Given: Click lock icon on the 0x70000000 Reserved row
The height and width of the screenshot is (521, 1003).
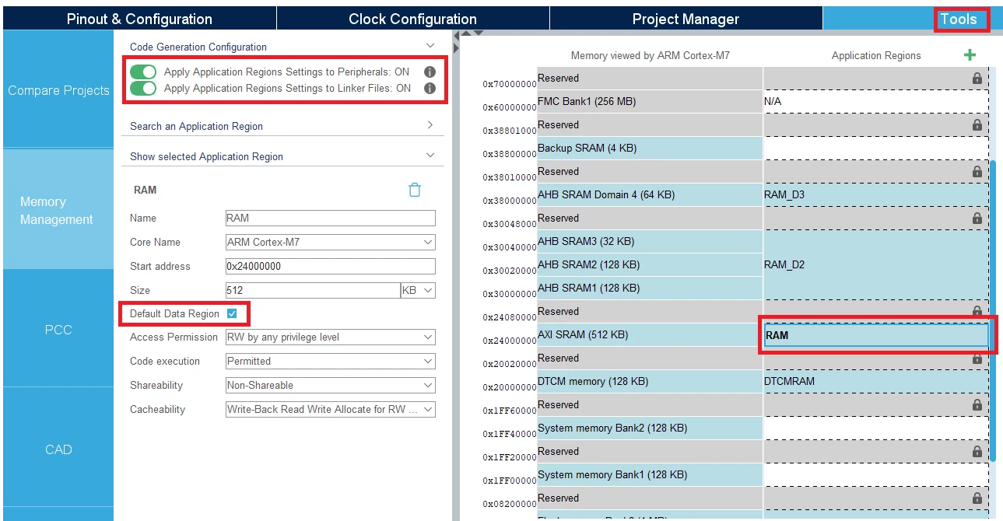Looking at the screenshot, I should pos(977,79).
